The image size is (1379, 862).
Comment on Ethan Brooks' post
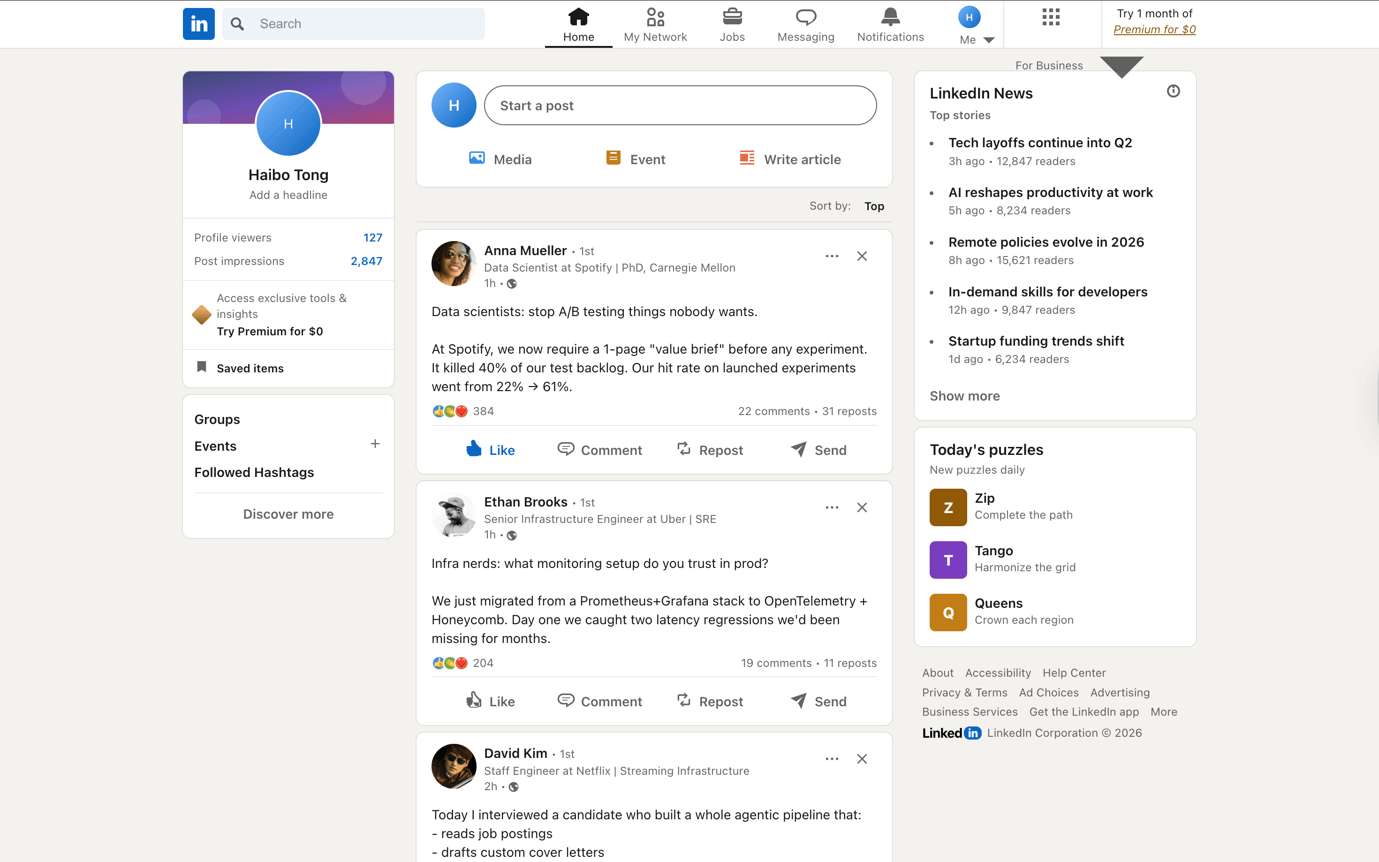click(x=600, y=701)
